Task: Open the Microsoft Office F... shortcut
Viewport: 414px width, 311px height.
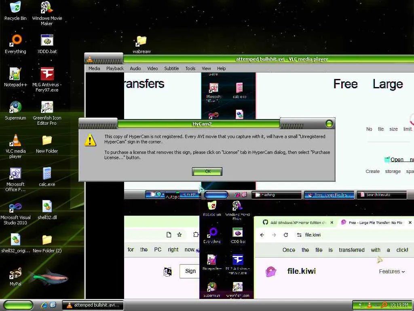Action: (16, 179)
